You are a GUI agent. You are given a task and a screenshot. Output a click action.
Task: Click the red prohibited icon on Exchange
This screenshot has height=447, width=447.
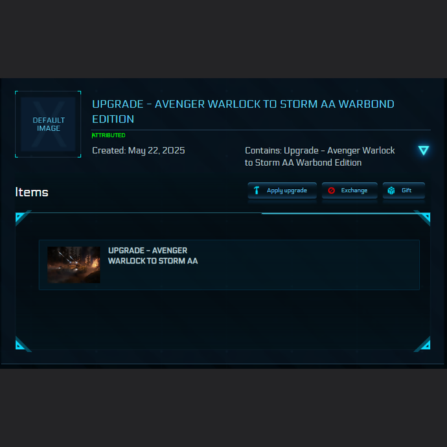click(x=331, y=190)
